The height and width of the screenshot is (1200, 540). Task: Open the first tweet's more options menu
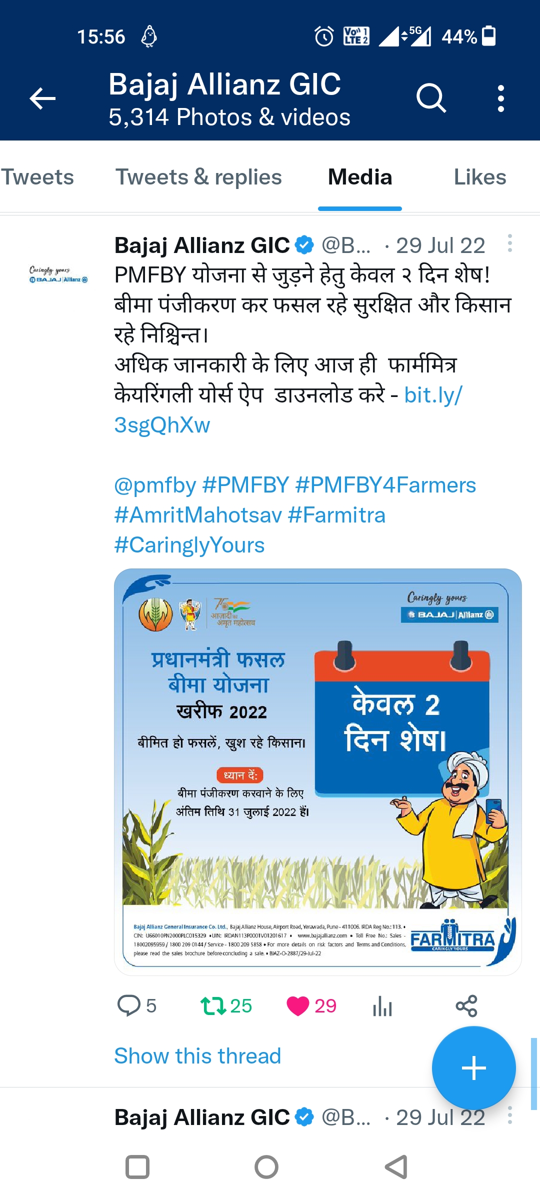click(509, 243)
